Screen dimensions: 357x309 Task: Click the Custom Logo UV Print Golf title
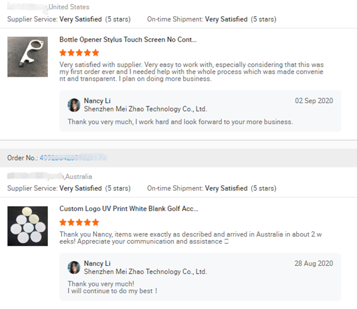tap(129, 209)
